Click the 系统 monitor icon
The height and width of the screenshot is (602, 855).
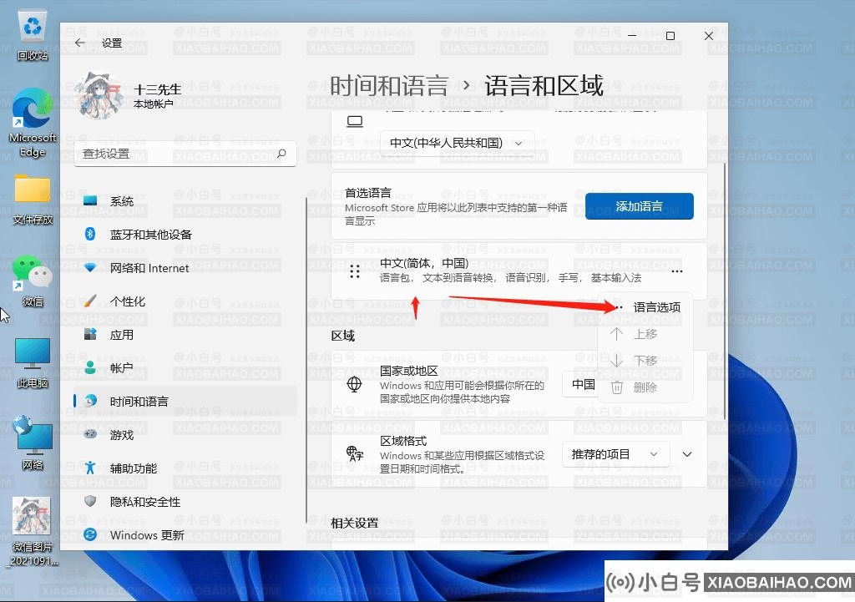tap(90, 200)
